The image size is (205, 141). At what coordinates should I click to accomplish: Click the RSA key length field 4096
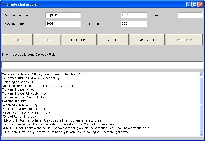63,24
